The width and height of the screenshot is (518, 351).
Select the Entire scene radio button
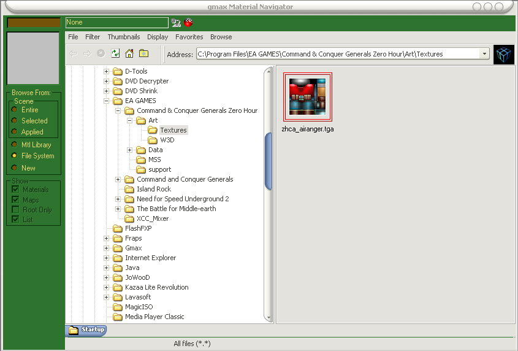point(14,109)
